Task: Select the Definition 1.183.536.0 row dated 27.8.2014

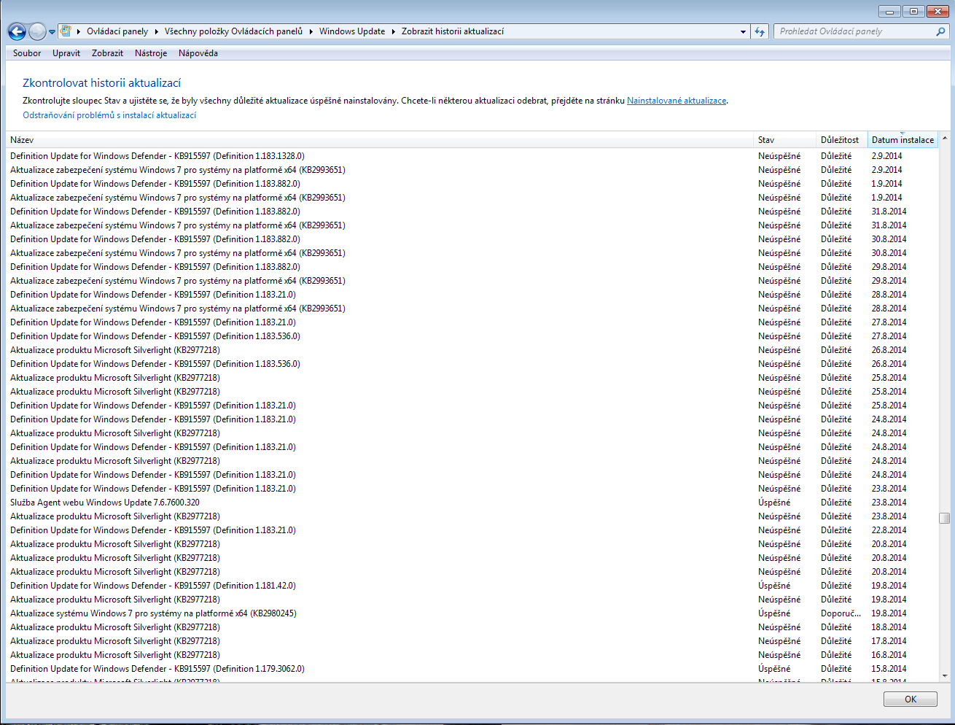Action: click(x=472, y=336)
